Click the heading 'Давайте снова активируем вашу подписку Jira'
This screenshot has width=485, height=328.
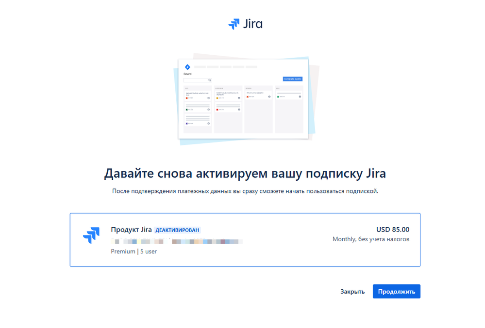tap(245, 173)
